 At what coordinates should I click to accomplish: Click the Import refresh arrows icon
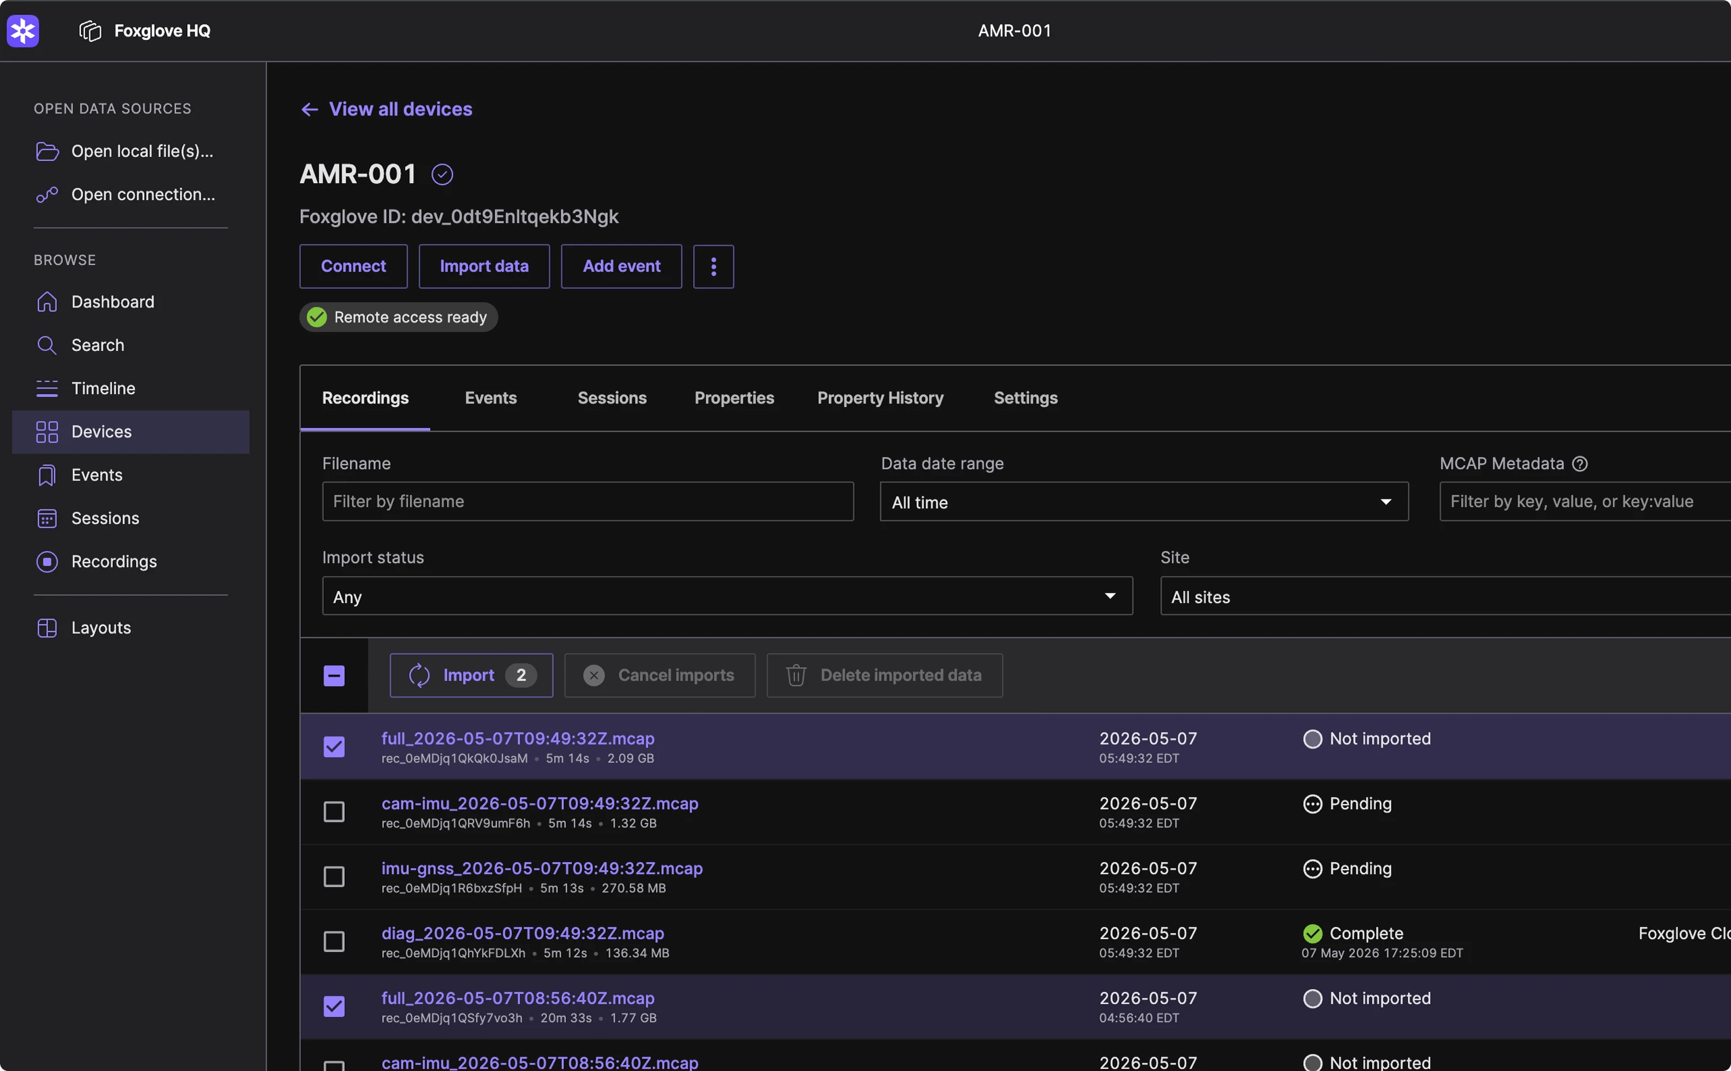pyautogui.click(x=419, y=675)
